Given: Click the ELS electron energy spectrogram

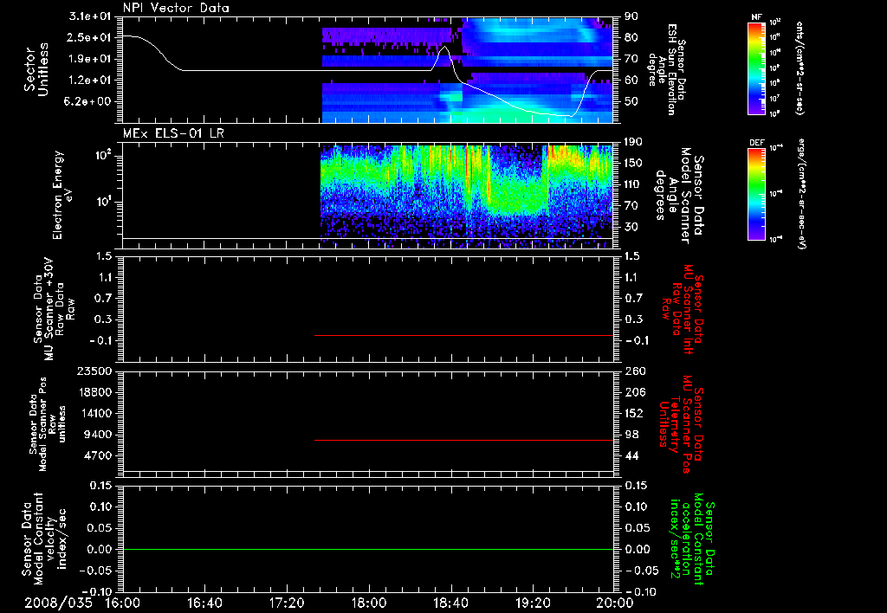Looking at the screenshot, I should pos(368,196).
